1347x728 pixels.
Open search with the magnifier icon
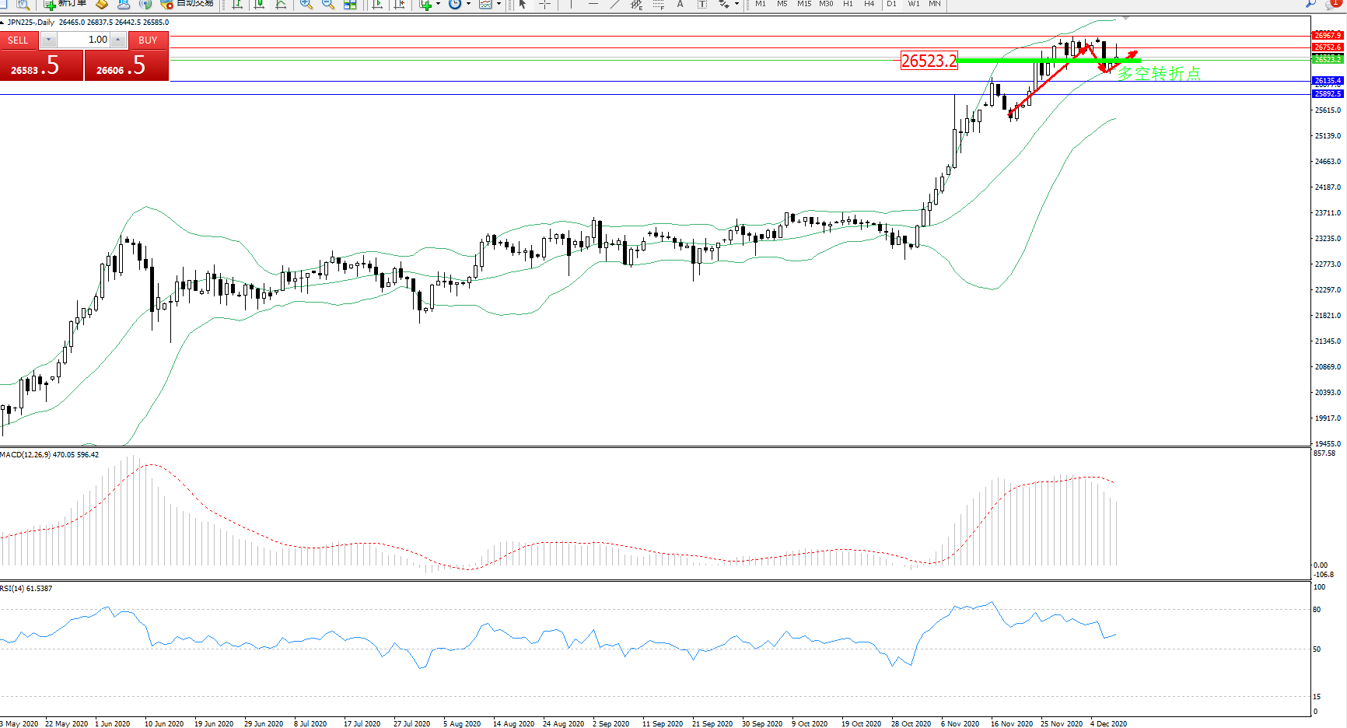pyautogui.click(x=1310, y=4)
